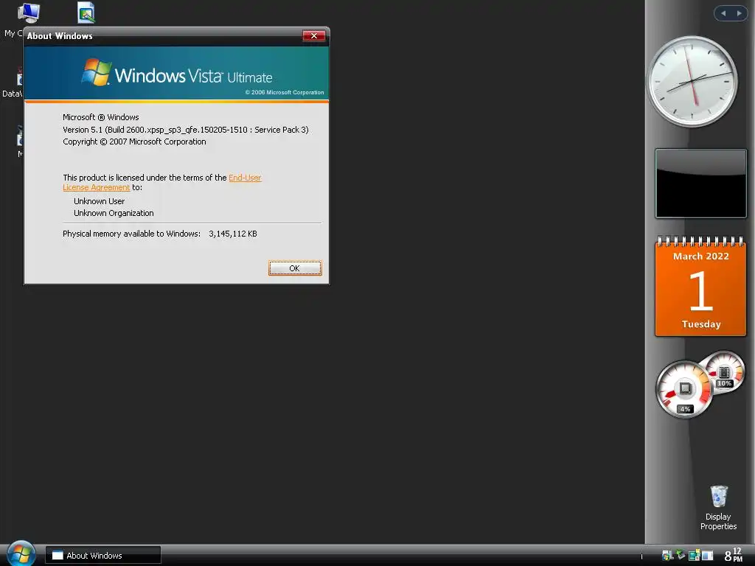The image size is (755, 566).
Task: Click the version text 'Version 5.1 (Build 2600...'
Action: [186, 130]
